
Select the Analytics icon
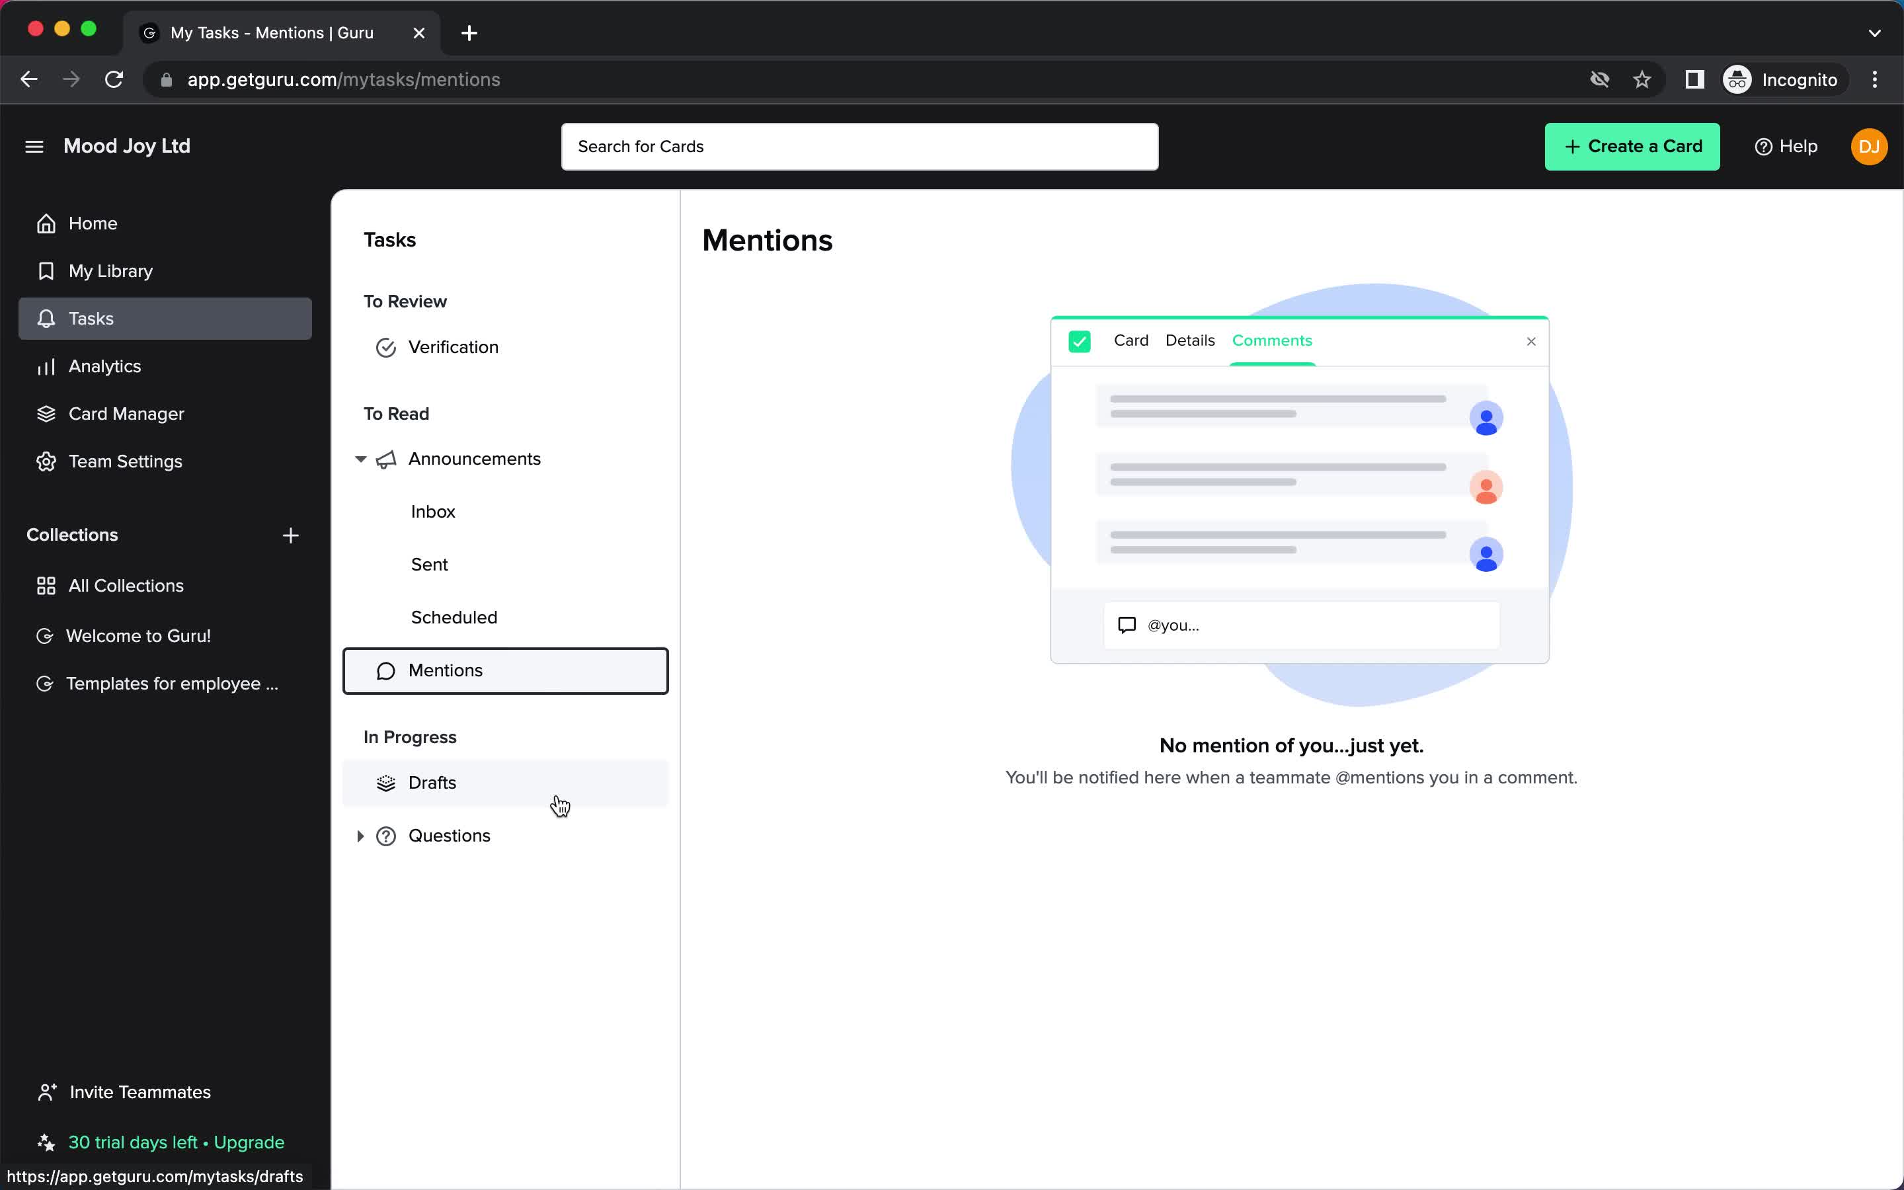point(46,366)
